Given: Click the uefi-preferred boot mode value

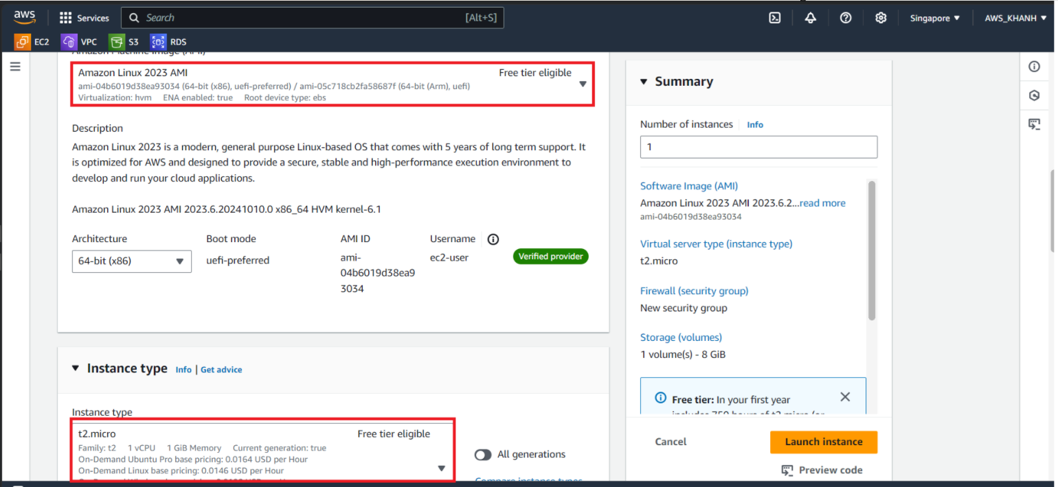Looking at the screenshot, I should coord(238,260).
